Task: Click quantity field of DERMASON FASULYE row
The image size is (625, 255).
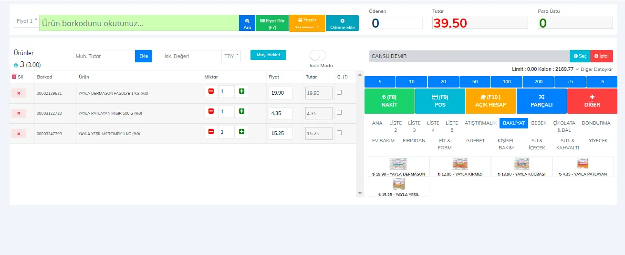Action: 226,91
